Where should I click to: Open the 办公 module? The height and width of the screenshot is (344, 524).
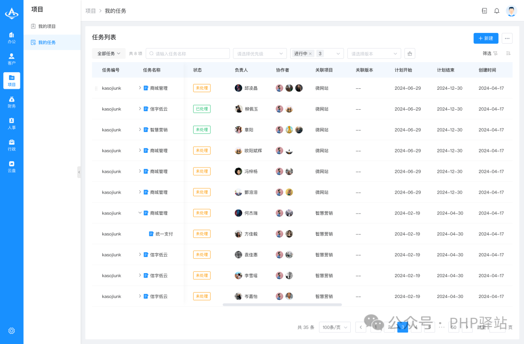(12, 38)
